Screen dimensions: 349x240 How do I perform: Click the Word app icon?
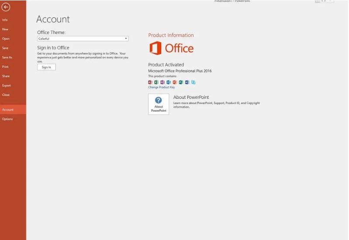pyautogui.click(x=187, y=82)
